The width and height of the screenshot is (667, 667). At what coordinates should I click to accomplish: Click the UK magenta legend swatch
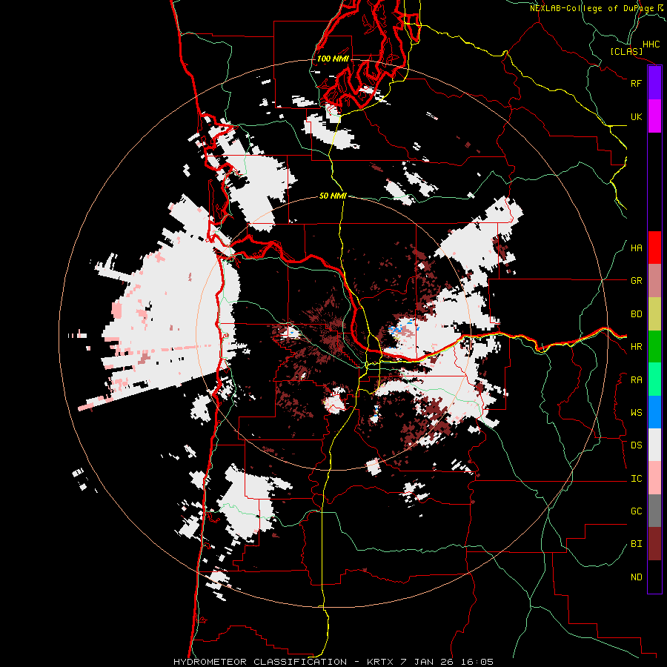click(654, 116)
